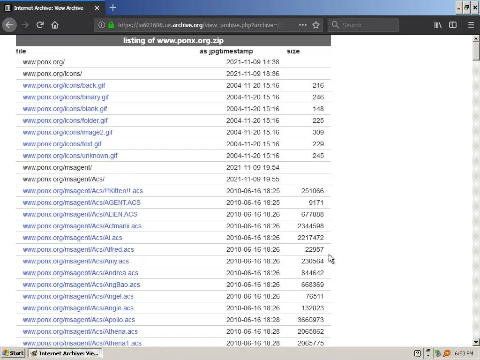Show site information icon in address bar

101,25
